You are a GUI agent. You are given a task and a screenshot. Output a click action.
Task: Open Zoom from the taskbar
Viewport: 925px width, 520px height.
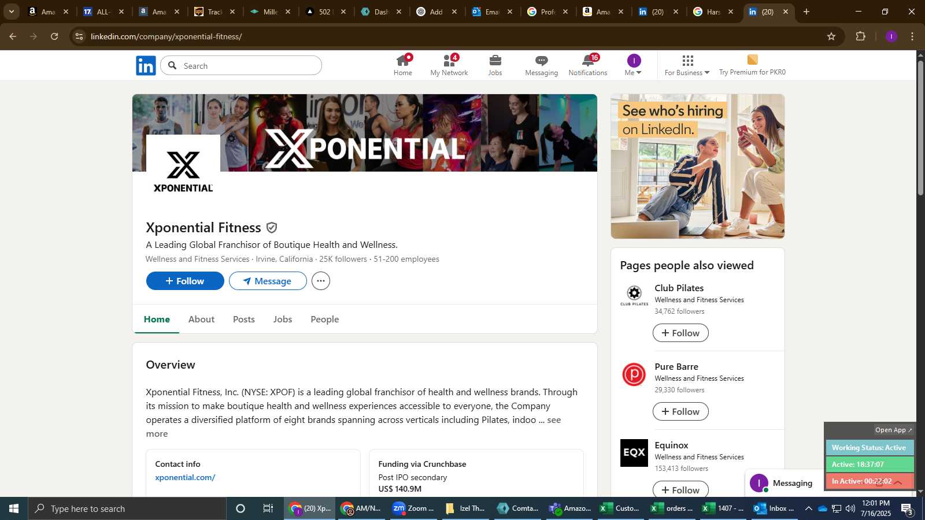coord(413,508)
